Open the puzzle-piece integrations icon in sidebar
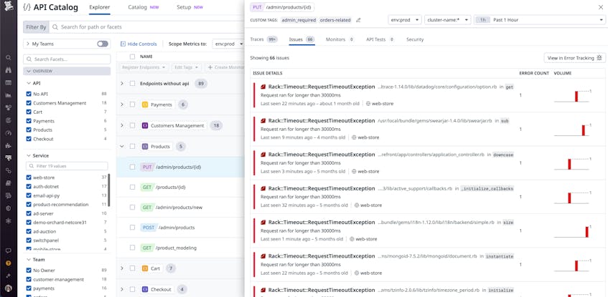The image size is (608, 297). [x=8, y=145]
